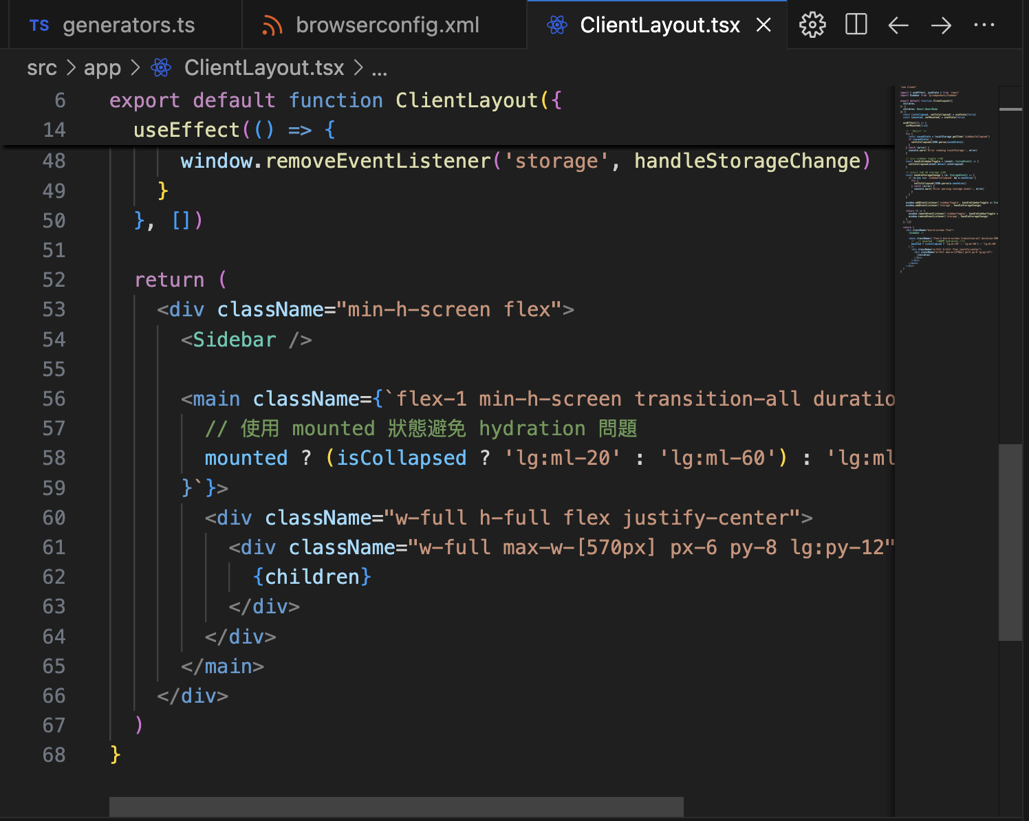Go back with the left arrow icon

tap(898, 25)
